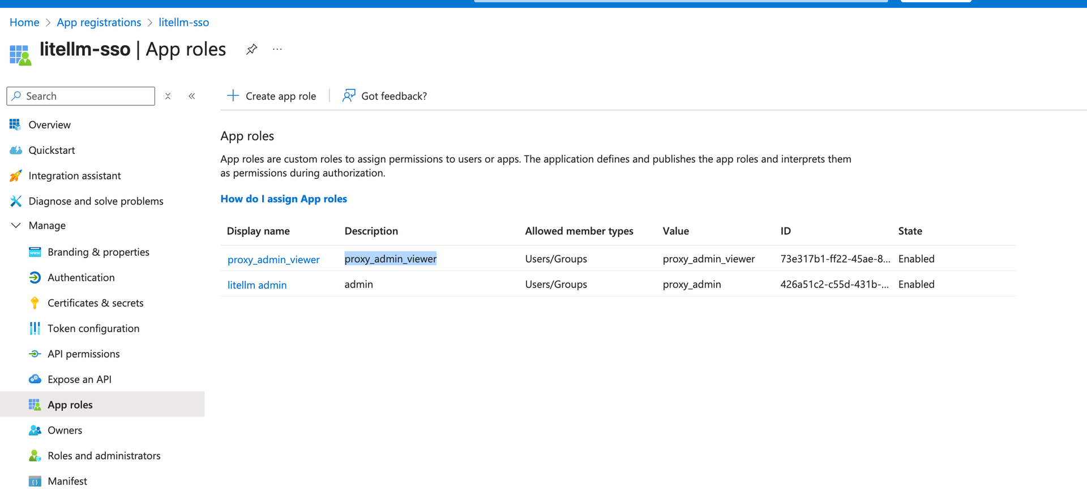1087x489 pixels.
Task: Click the Overview icon in the sidebar
Action: point(15,125)
